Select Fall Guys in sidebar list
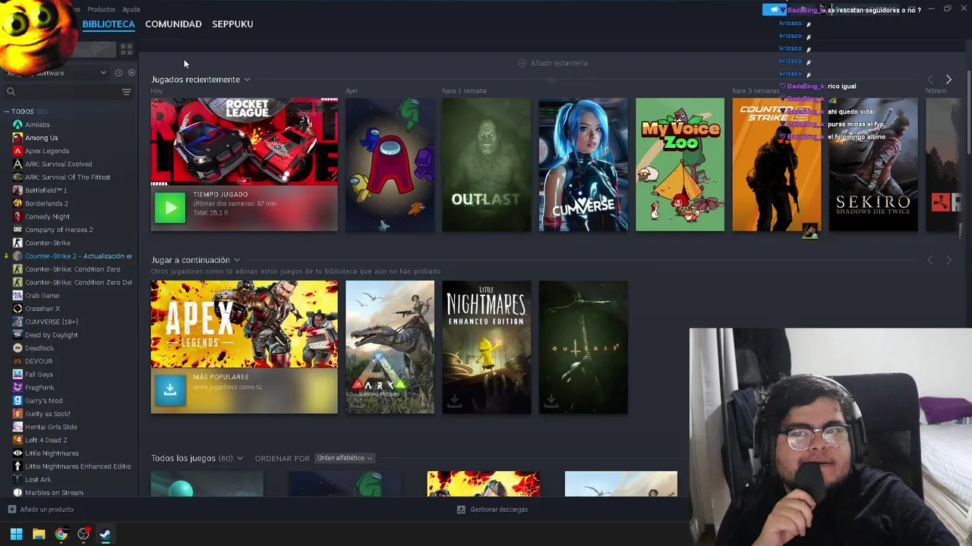 [x=39, y=375]
